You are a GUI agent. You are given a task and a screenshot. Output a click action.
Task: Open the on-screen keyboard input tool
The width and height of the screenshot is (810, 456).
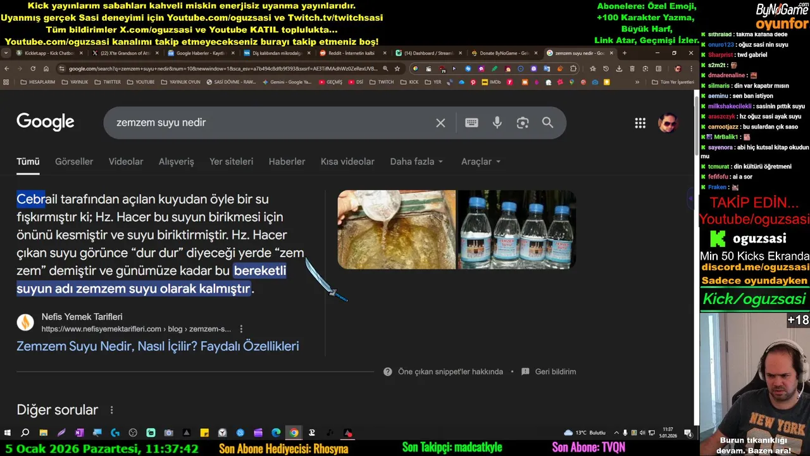(471, 123)
